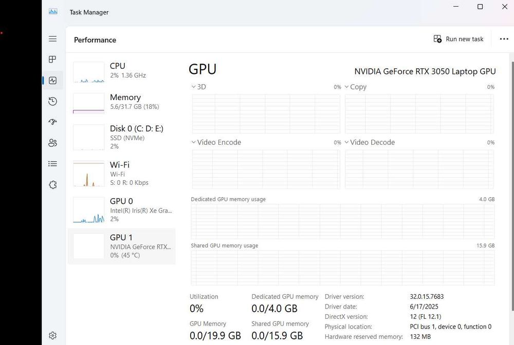Open the Startup apps page icon

click(52, 122)
